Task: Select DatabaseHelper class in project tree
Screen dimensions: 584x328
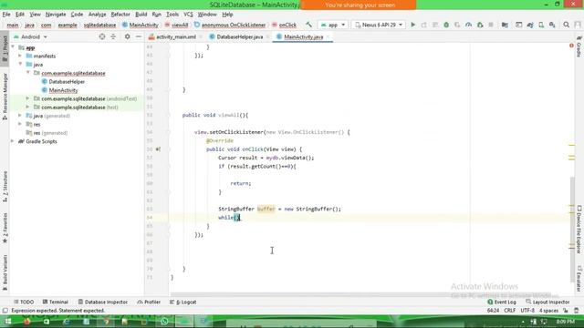Action: pyautogui.click(x=63, y=81)
